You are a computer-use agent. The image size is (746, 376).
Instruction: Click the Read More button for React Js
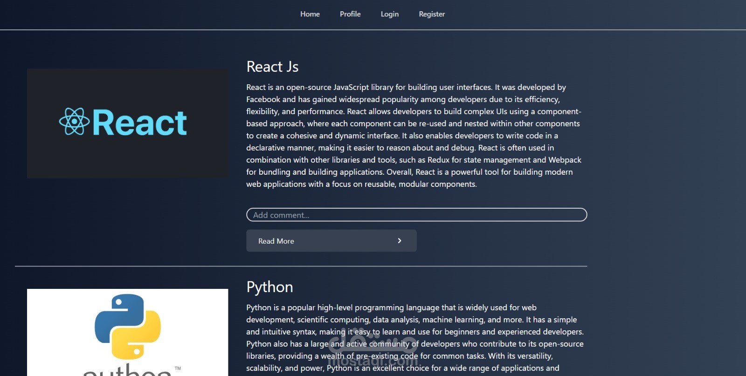click(331, 241)
